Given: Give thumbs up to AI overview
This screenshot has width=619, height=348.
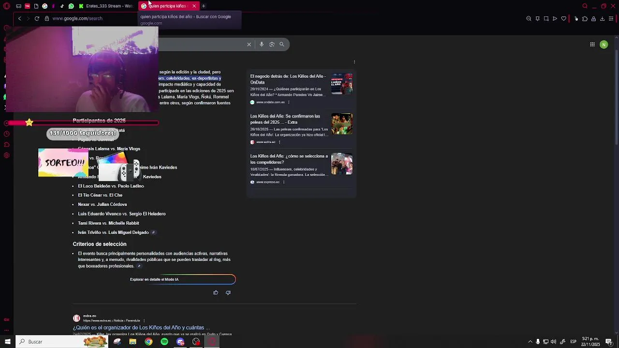Looking at the screenshot, I should pyautogui.click(x=216, y=292).
